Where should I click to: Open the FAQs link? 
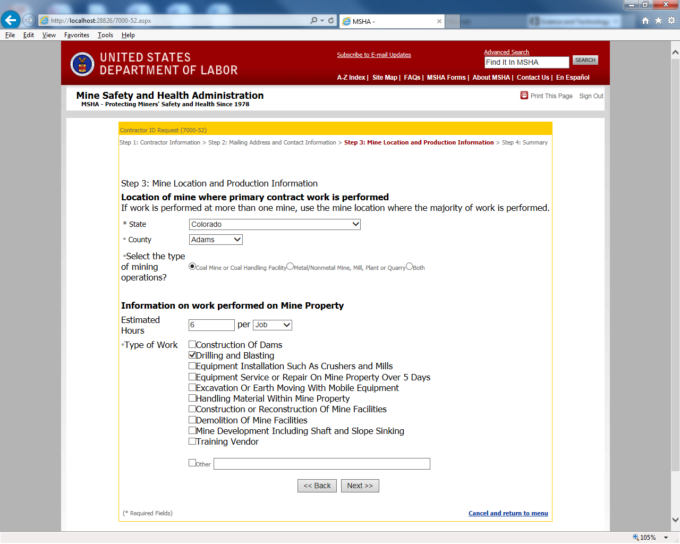[412, 78]
